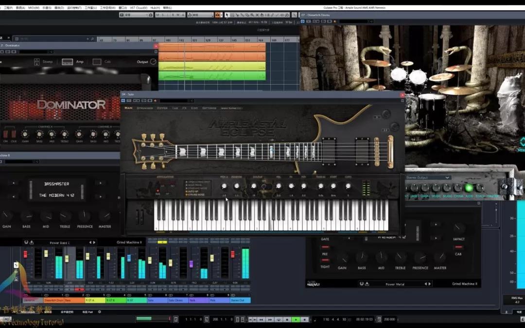The width and height of the screenshot is (525, 328).
Task: Toggle Auto HP option in Ample Metal Eclipse
Action: (x=192, y=191)
